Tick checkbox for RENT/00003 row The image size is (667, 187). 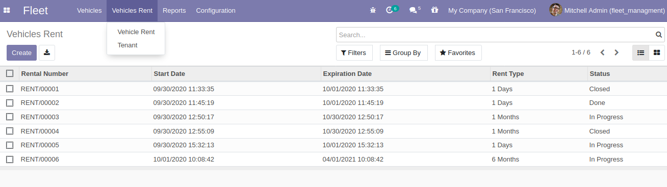tap(10, 117)
